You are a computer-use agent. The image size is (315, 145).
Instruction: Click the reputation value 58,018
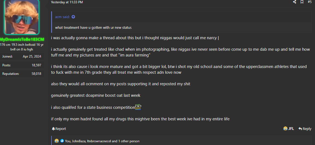[x=36, y=74]
